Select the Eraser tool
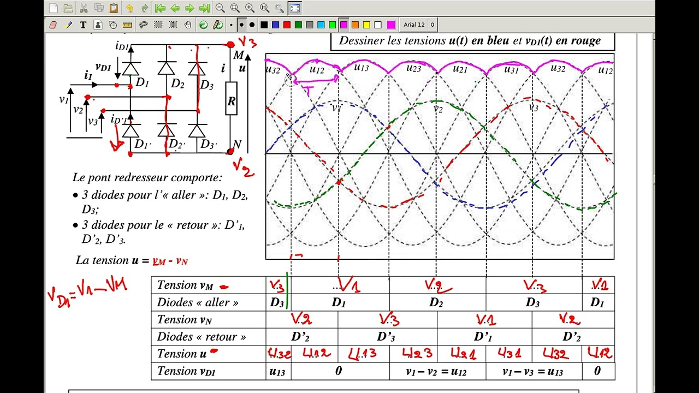Screen dimensions: 699x393 pyautogui.click(x=53, y=25)
